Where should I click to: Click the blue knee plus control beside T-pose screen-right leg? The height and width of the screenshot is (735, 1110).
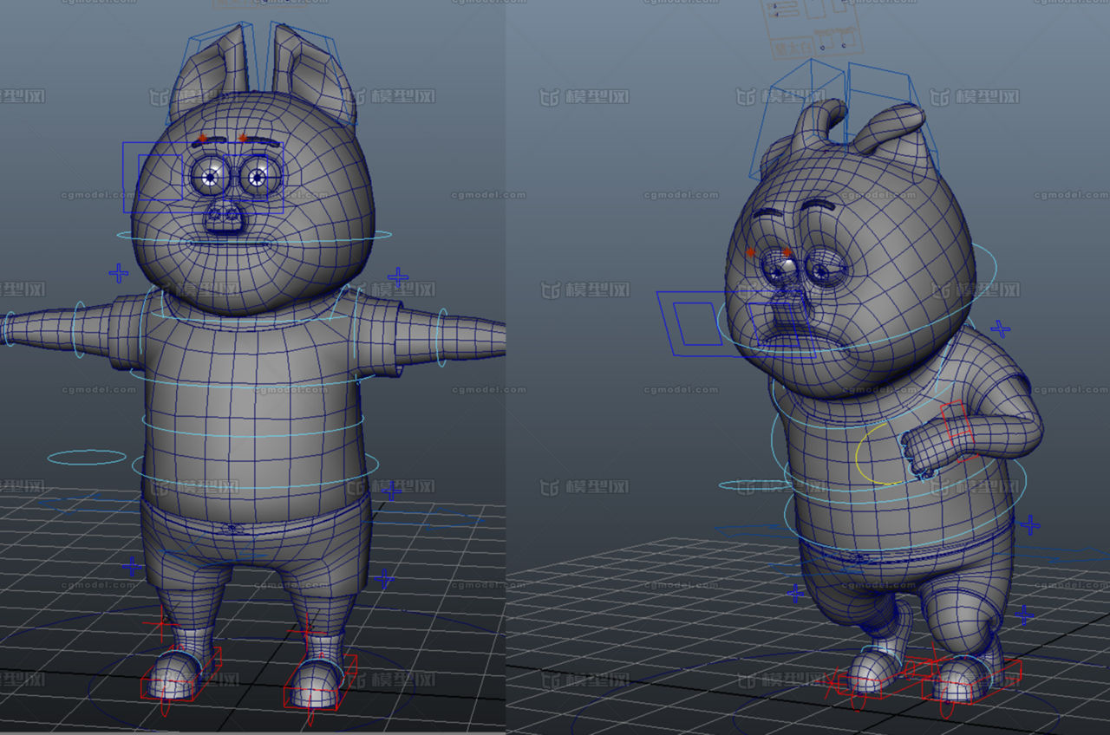[x=384, y=578]
